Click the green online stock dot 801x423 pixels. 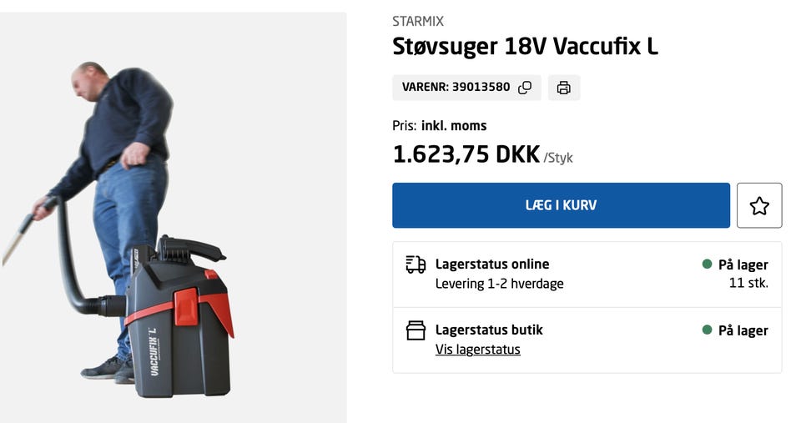click(707, 264)
